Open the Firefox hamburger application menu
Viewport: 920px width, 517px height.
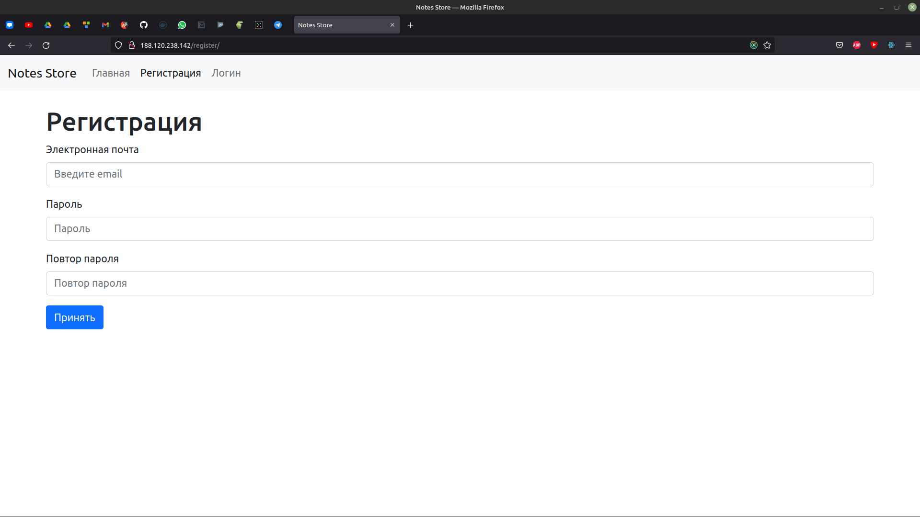coord(908,45)
